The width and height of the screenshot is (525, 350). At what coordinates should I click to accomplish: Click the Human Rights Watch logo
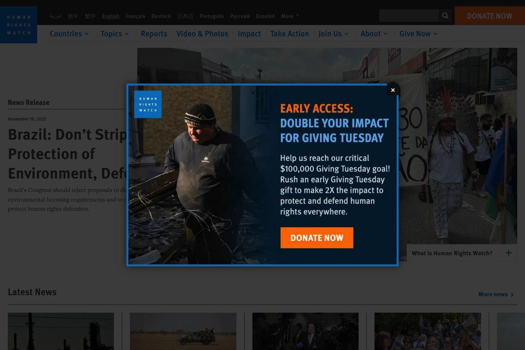pos(18,24)
